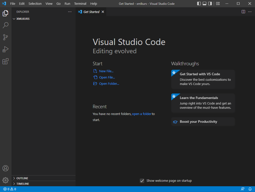Open the Edit menu
255x192 pixels.
22,3
